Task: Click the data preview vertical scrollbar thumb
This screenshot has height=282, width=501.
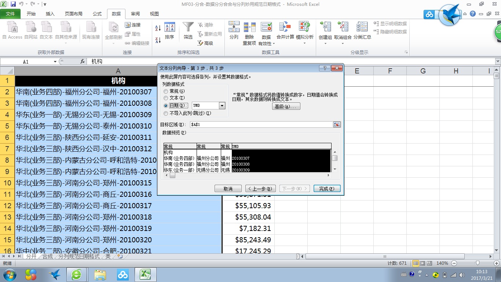Action: point(334,158)
